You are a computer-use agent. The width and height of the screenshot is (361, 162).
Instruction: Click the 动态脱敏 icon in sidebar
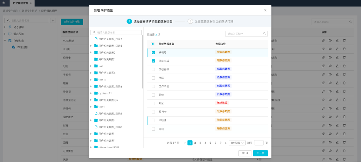click(x=10, y=27)
